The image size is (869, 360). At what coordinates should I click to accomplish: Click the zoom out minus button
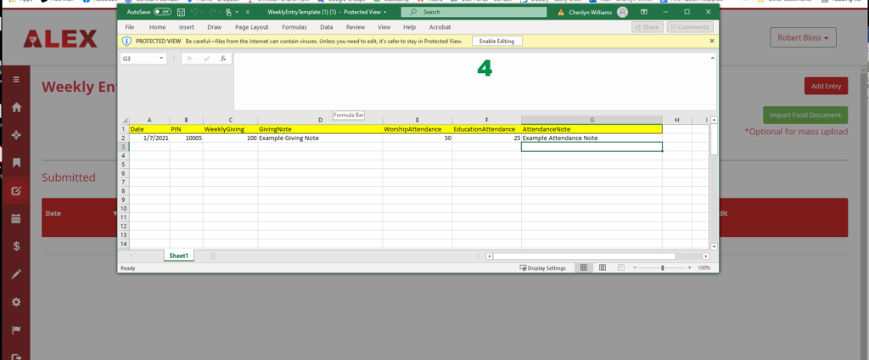coord(635,268)
